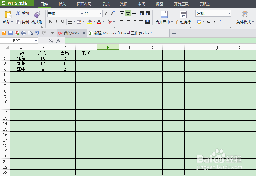Image resolution: width=256 pixels, height=176 pixels.
Task: Center text horizontally
Action: pyautogui.click(x=128, y=22)
